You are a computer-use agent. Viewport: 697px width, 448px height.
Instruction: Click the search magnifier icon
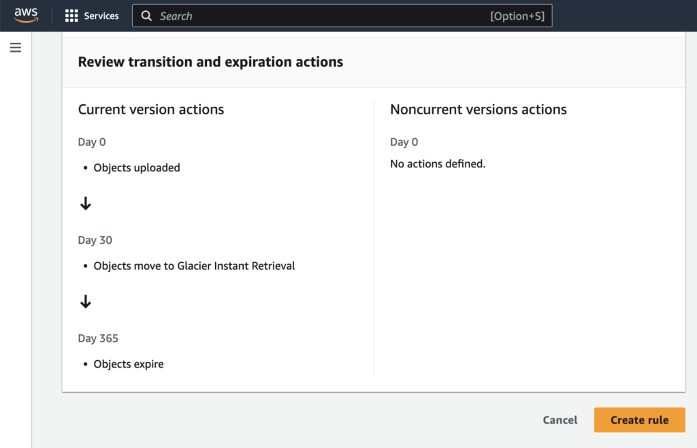pyautogui.click(x=146, y=15)
